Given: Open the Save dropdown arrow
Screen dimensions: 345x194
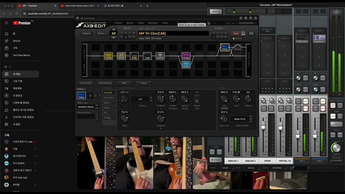Looking at the screenshot, I should 243,33.
